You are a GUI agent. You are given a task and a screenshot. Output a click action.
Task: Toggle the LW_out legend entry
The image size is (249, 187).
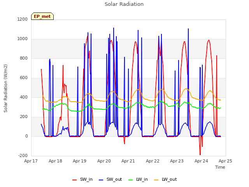point(165,179)
